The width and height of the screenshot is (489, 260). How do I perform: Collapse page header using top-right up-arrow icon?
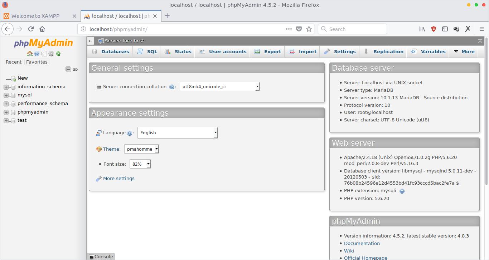pyautogui.click(x=480, y=41)
